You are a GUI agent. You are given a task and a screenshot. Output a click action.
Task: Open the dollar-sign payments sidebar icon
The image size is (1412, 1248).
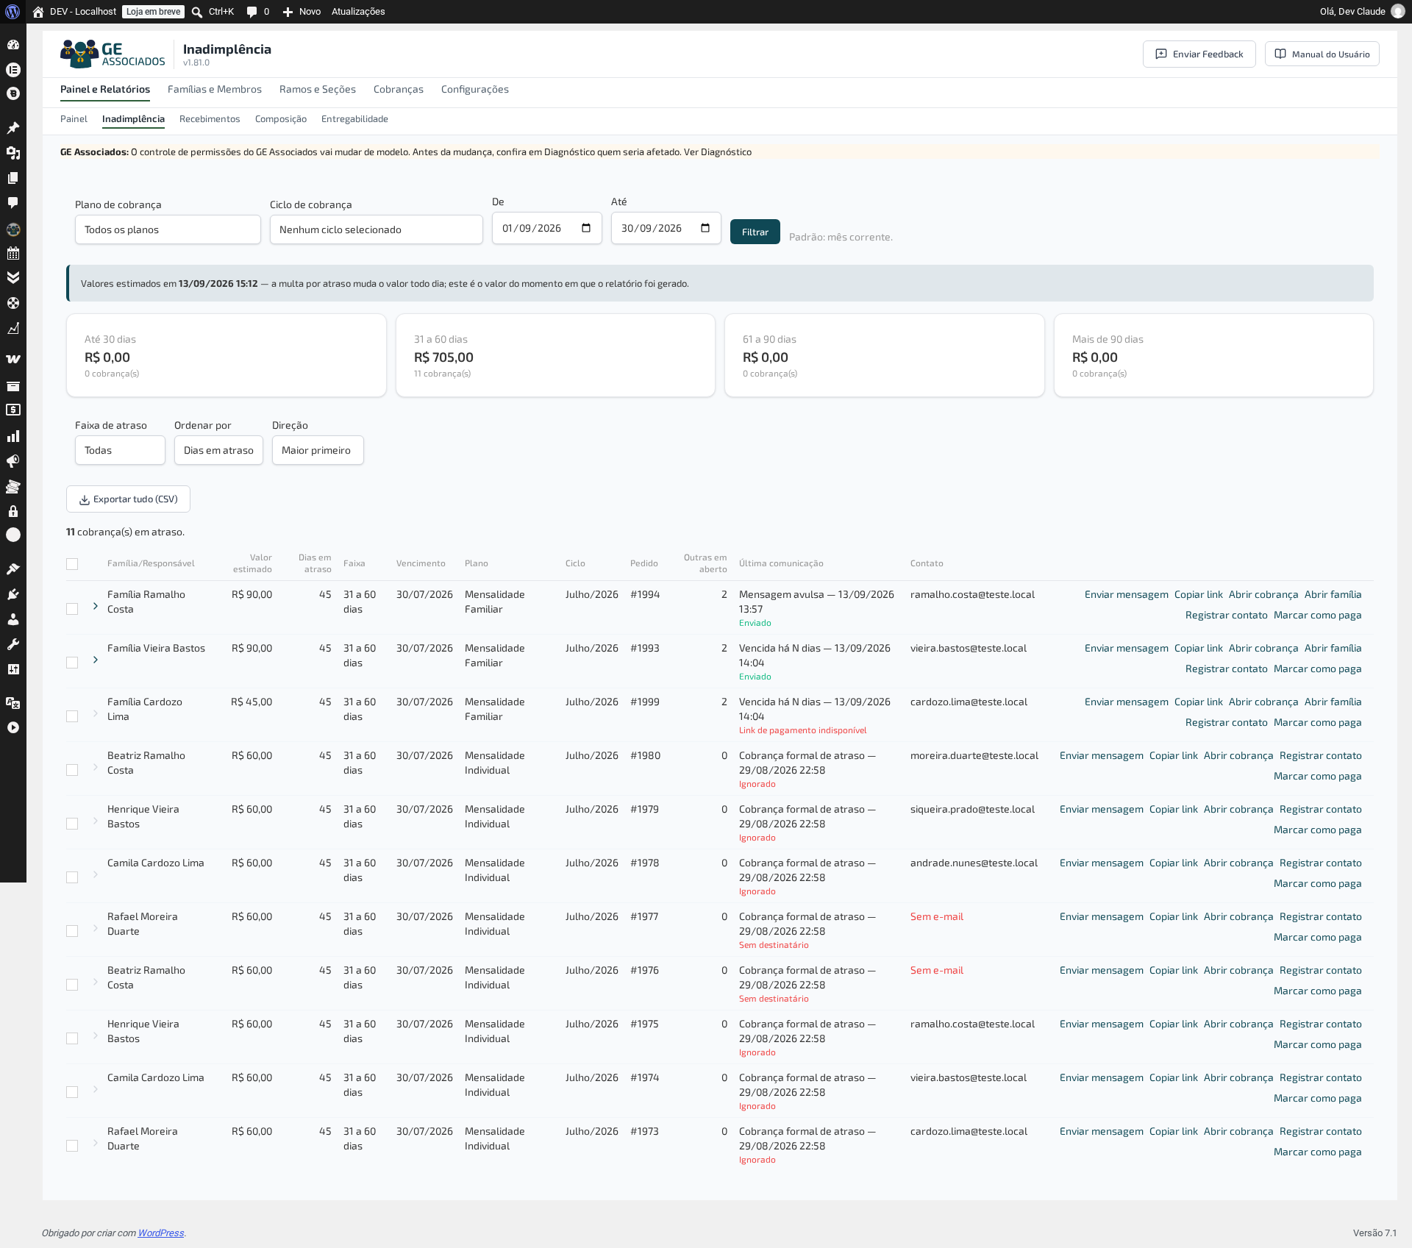click(13, 410)
